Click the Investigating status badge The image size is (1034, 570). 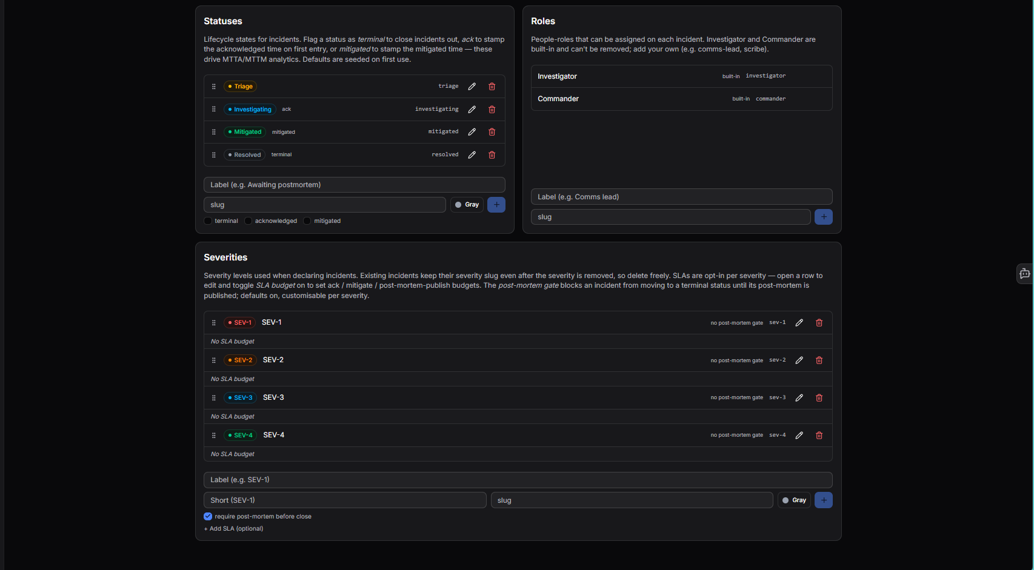[250, 110]
